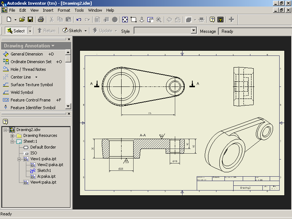292x219 pixels.
Task: Open the Center Line tool flyout arrow
Action: tap(36, 77)
